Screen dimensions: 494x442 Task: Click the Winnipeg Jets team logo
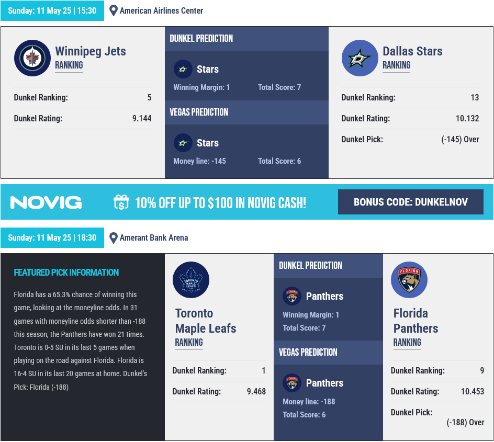pyautogui.click(x=32, y=58)
